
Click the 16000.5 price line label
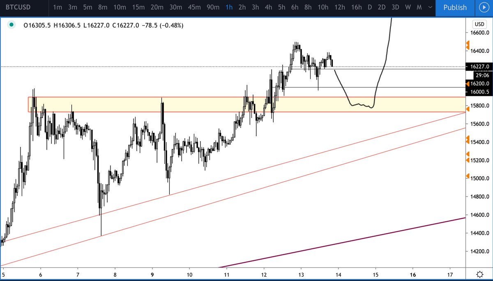479,92
